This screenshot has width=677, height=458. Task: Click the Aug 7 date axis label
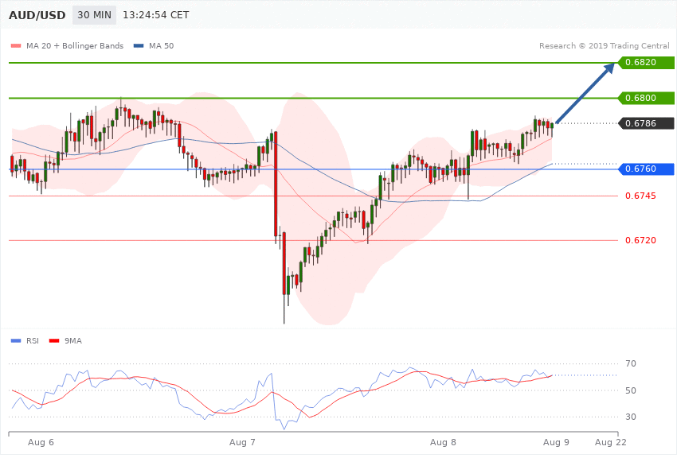click(x=242, y=442)
